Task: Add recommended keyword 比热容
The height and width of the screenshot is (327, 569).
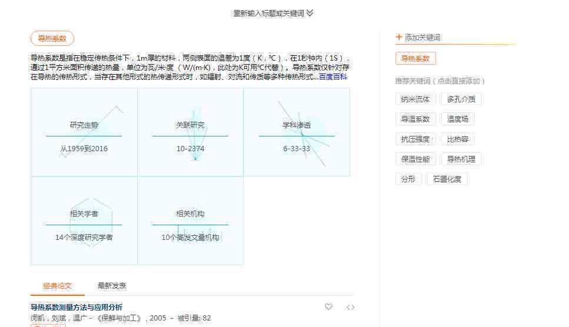Action: pos(458,139)
